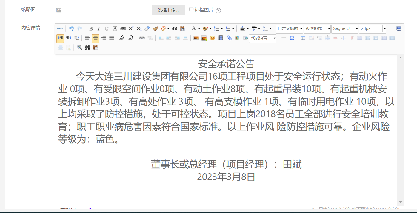Toggle superscript
Viewport: 417px width, 213px height.
pyautogui.click(x=131, y=29)
